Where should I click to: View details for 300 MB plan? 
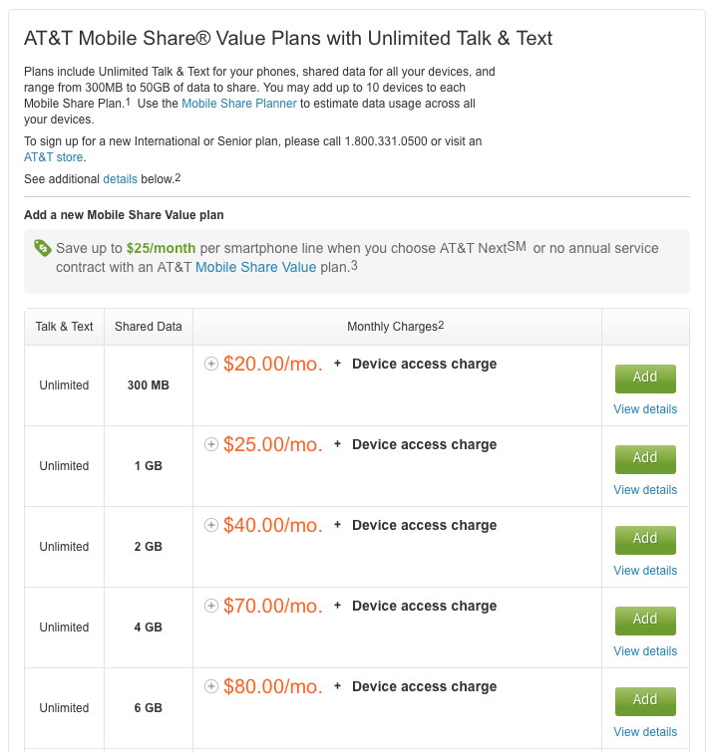point(645,409)
